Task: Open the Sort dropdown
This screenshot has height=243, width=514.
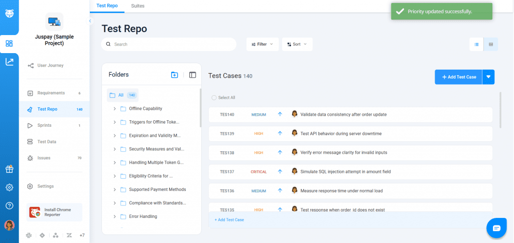Action: click(x=297, y=44)
